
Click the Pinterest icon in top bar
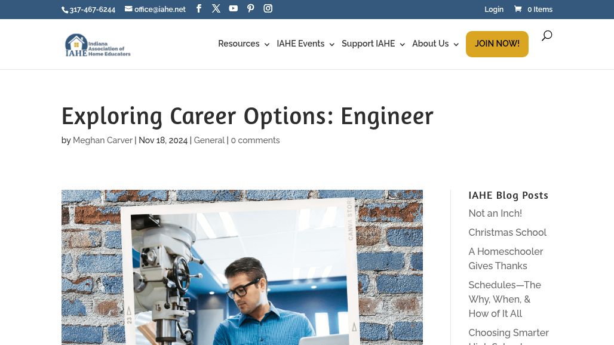point(251,9)
